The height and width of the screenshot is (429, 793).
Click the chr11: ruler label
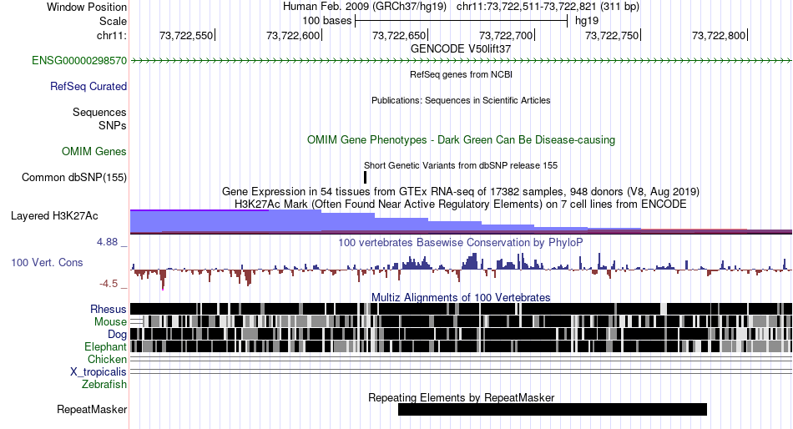[111, 35]
